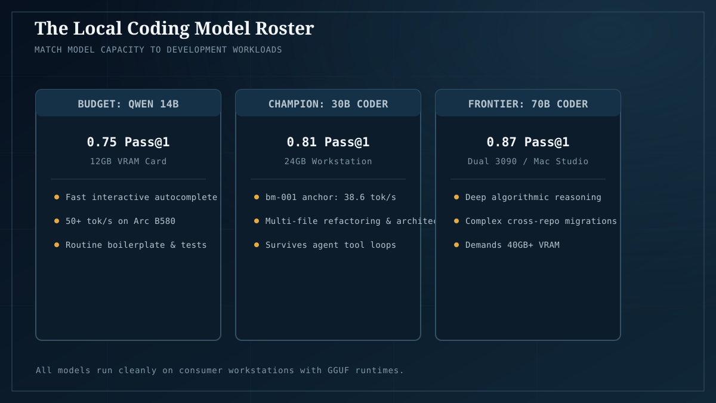
Task: Click 'Fast interactive autocomplete' bullet text
Action: pyautogui.click(x=141, y=197)
